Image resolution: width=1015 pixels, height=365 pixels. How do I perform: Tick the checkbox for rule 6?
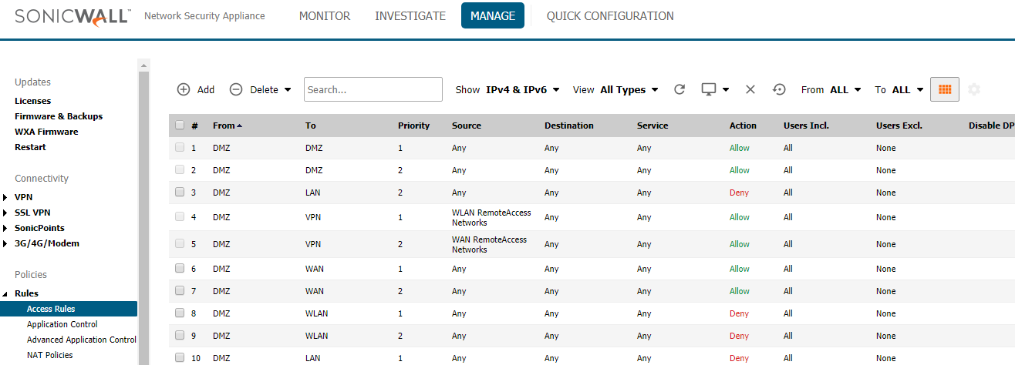[x=180, y=269]
